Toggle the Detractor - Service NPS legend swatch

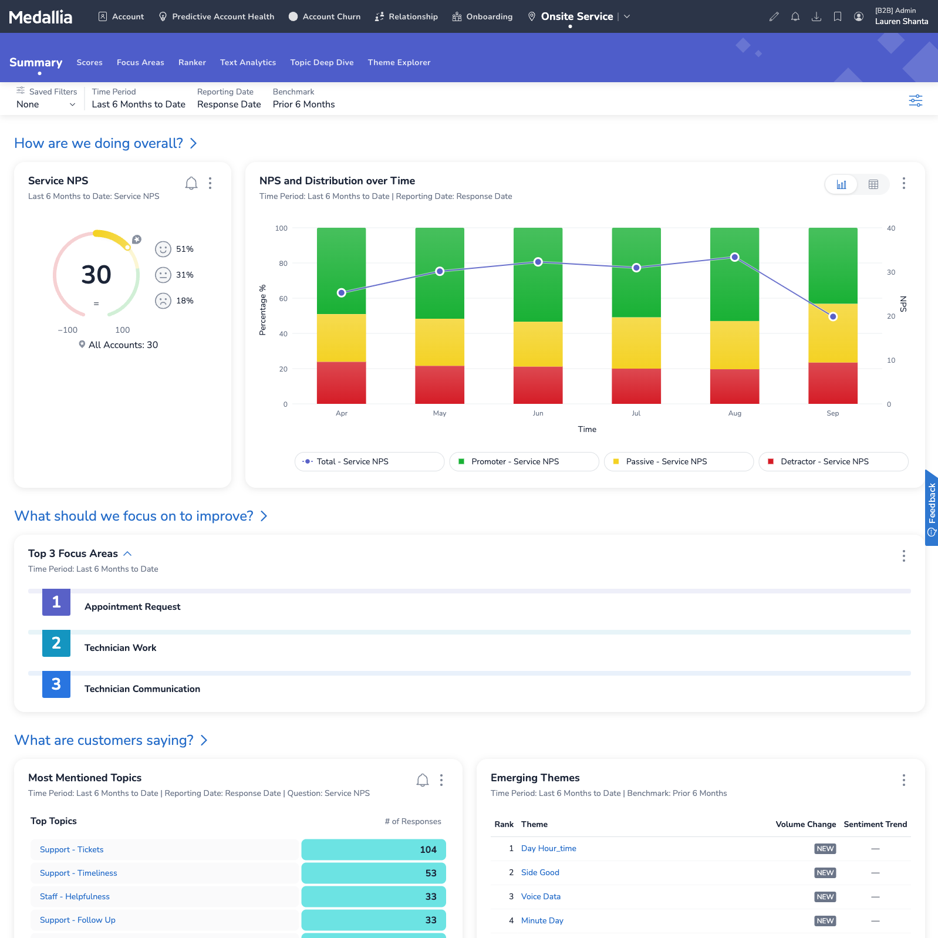pyautogui.click(x=771, y=461)
